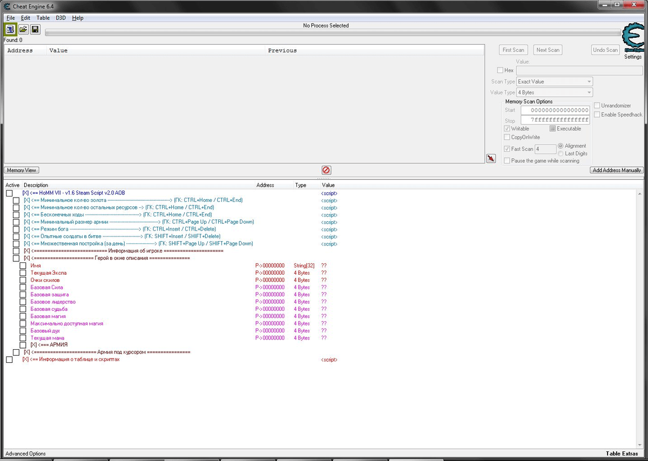Click the Memory View button
648x461 pixels.
click(22, 170)
